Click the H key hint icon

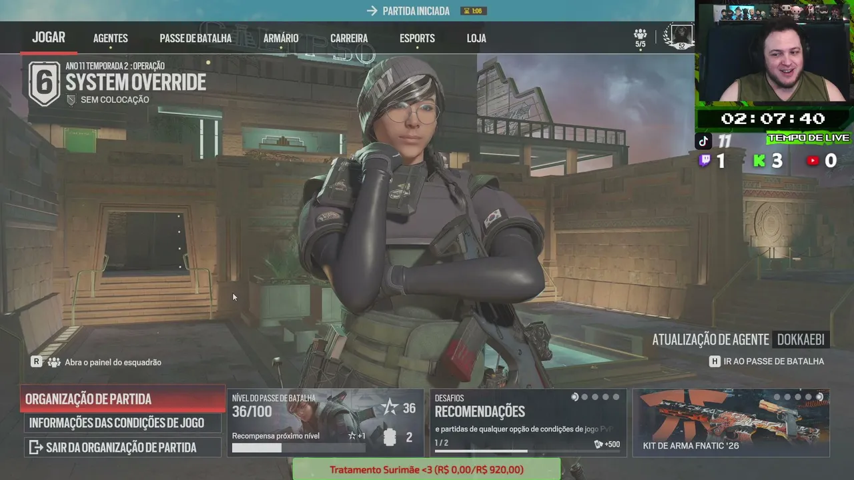coord(715,361)
